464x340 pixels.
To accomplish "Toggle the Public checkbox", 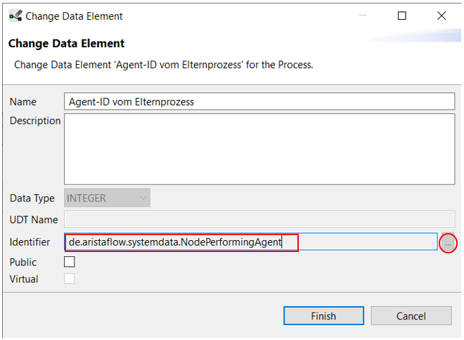I will pos(70,262).
